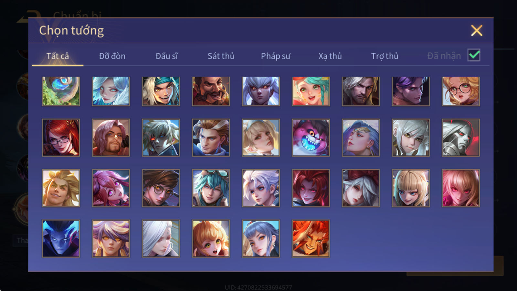Toggle the Đã nhận checkbox
Viewport: 517px width, 291px height.
coord(474,55)
